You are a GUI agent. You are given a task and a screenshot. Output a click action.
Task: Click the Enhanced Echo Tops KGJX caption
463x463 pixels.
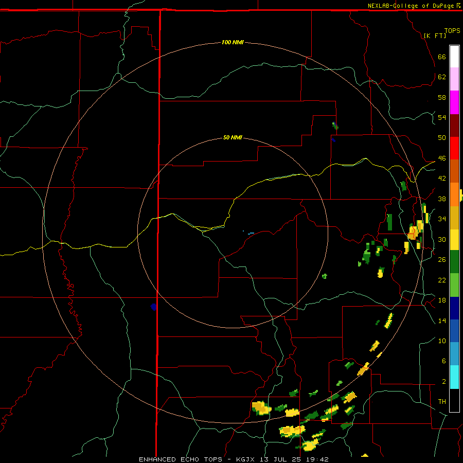tap(234, 459)
